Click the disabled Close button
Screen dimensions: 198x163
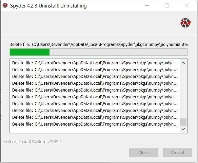click(x=144, y=152)
